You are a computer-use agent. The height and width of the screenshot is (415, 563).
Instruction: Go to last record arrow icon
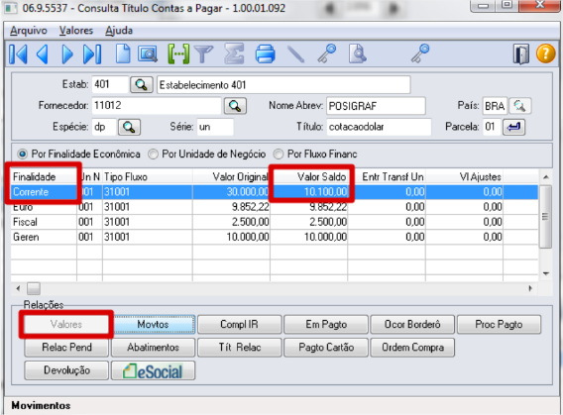click(x=92, y=54)
